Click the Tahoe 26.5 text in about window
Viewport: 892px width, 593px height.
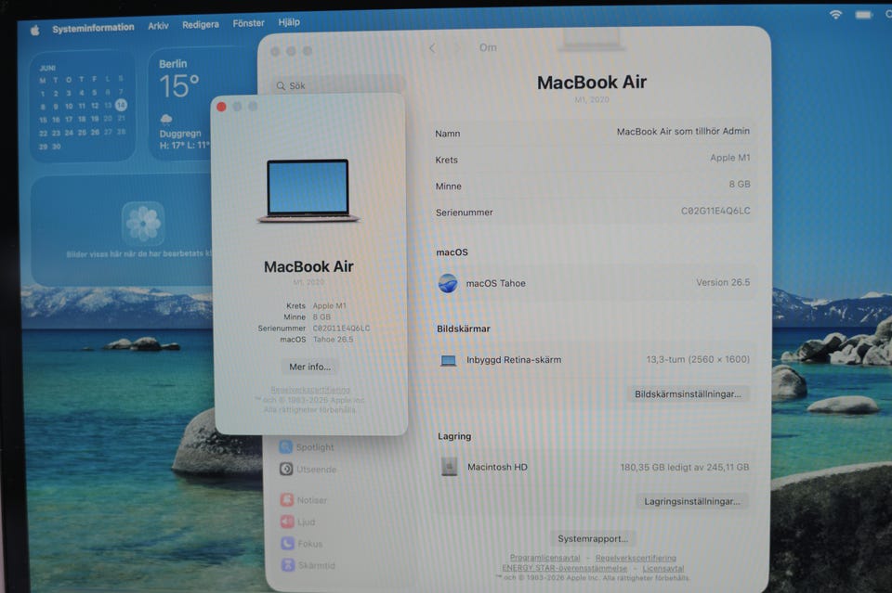point(334,340)
